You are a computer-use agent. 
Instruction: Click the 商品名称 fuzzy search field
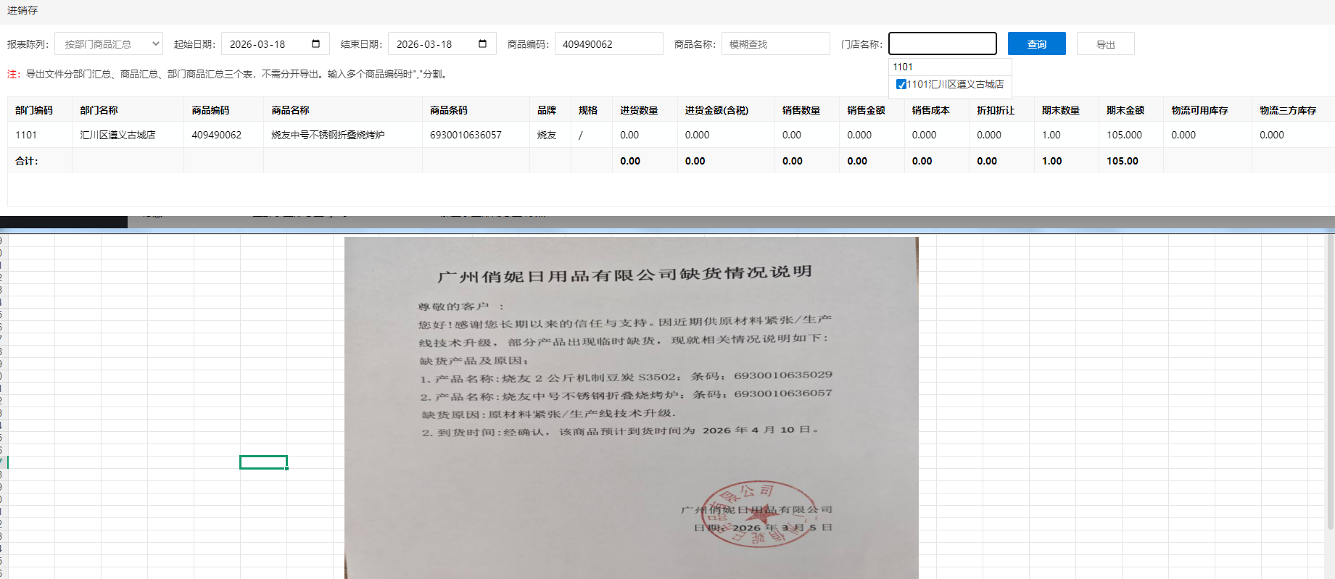tap(774, 44)
